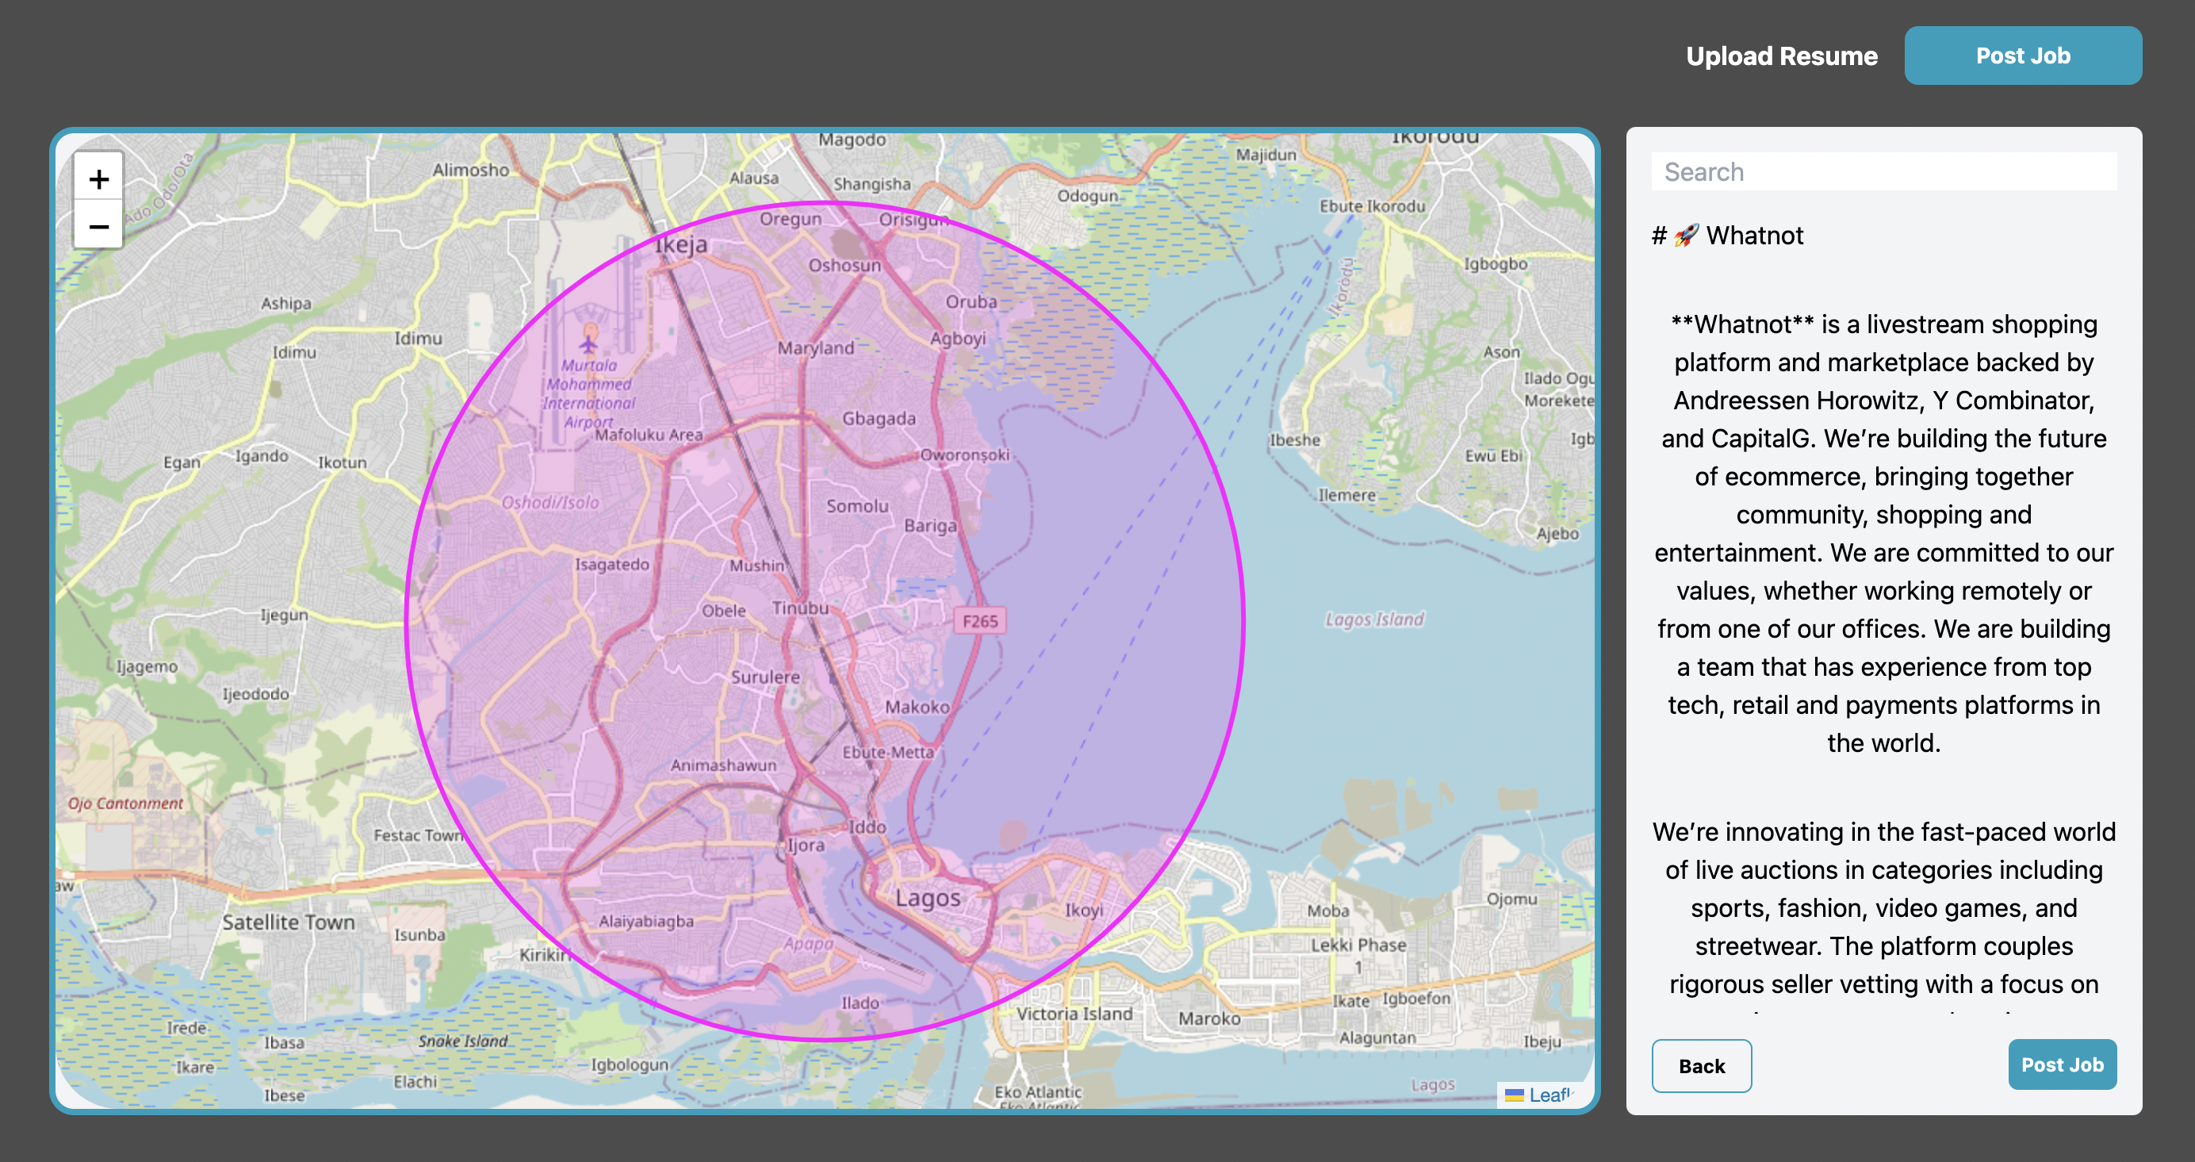This screenshot has width=2195, height=1162.
Task: Zoom out with the map minus button
Action: pos(99,227)
